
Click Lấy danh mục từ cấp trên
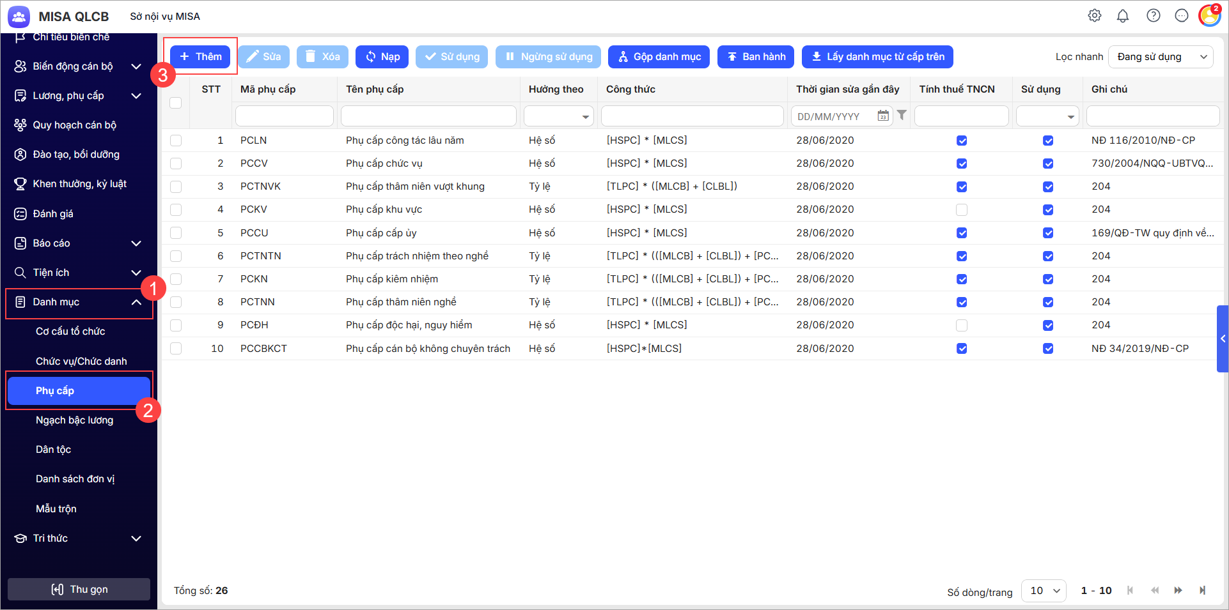pyautogui.click(x=877, y=57)
